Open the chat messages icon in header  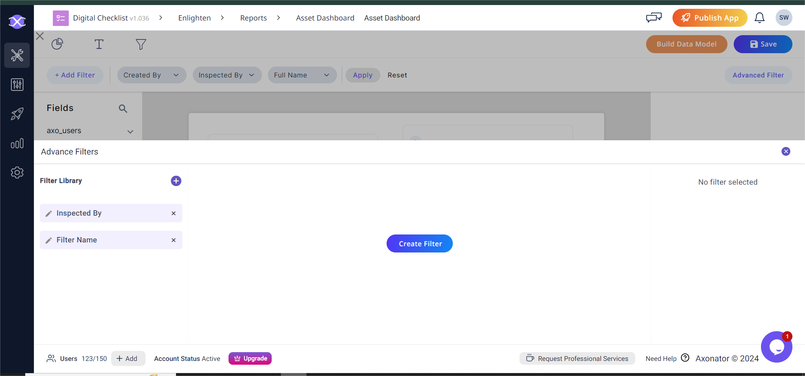point(654,18)
